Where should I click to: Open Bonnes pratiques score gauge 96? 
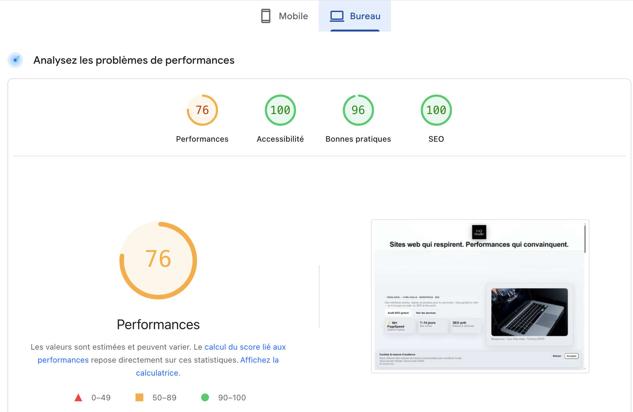coord(358,110)
